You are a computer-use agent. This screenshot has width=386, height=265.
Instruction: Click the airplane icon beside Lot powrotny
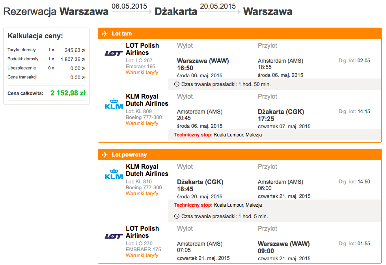[x=105, y=155]
